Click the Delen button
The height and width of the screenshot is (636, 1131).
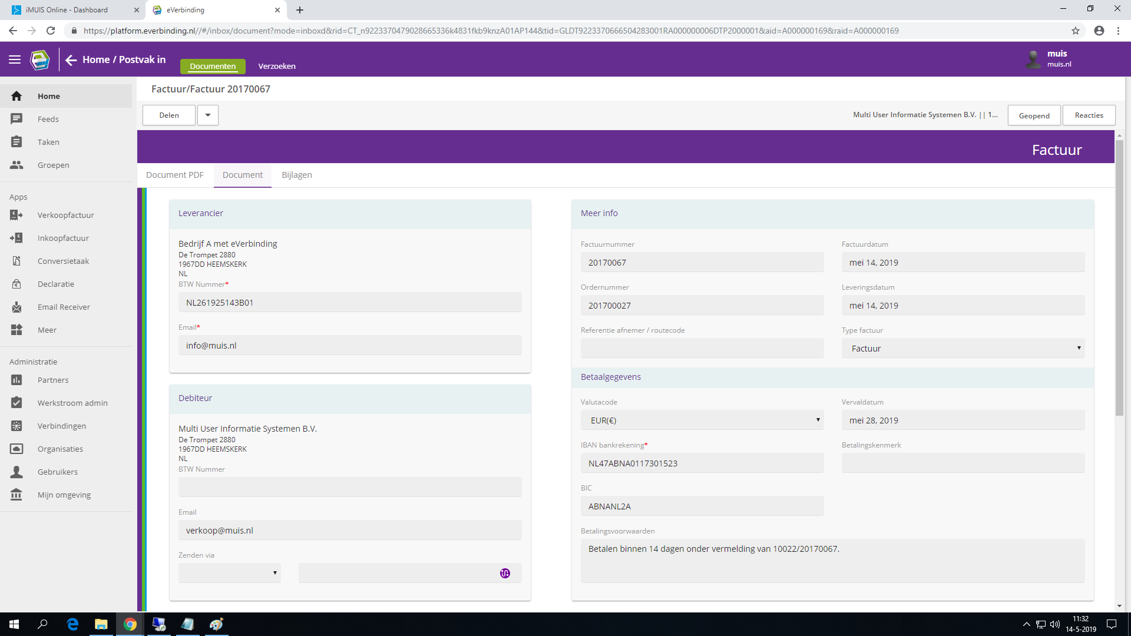pos(169,115)
